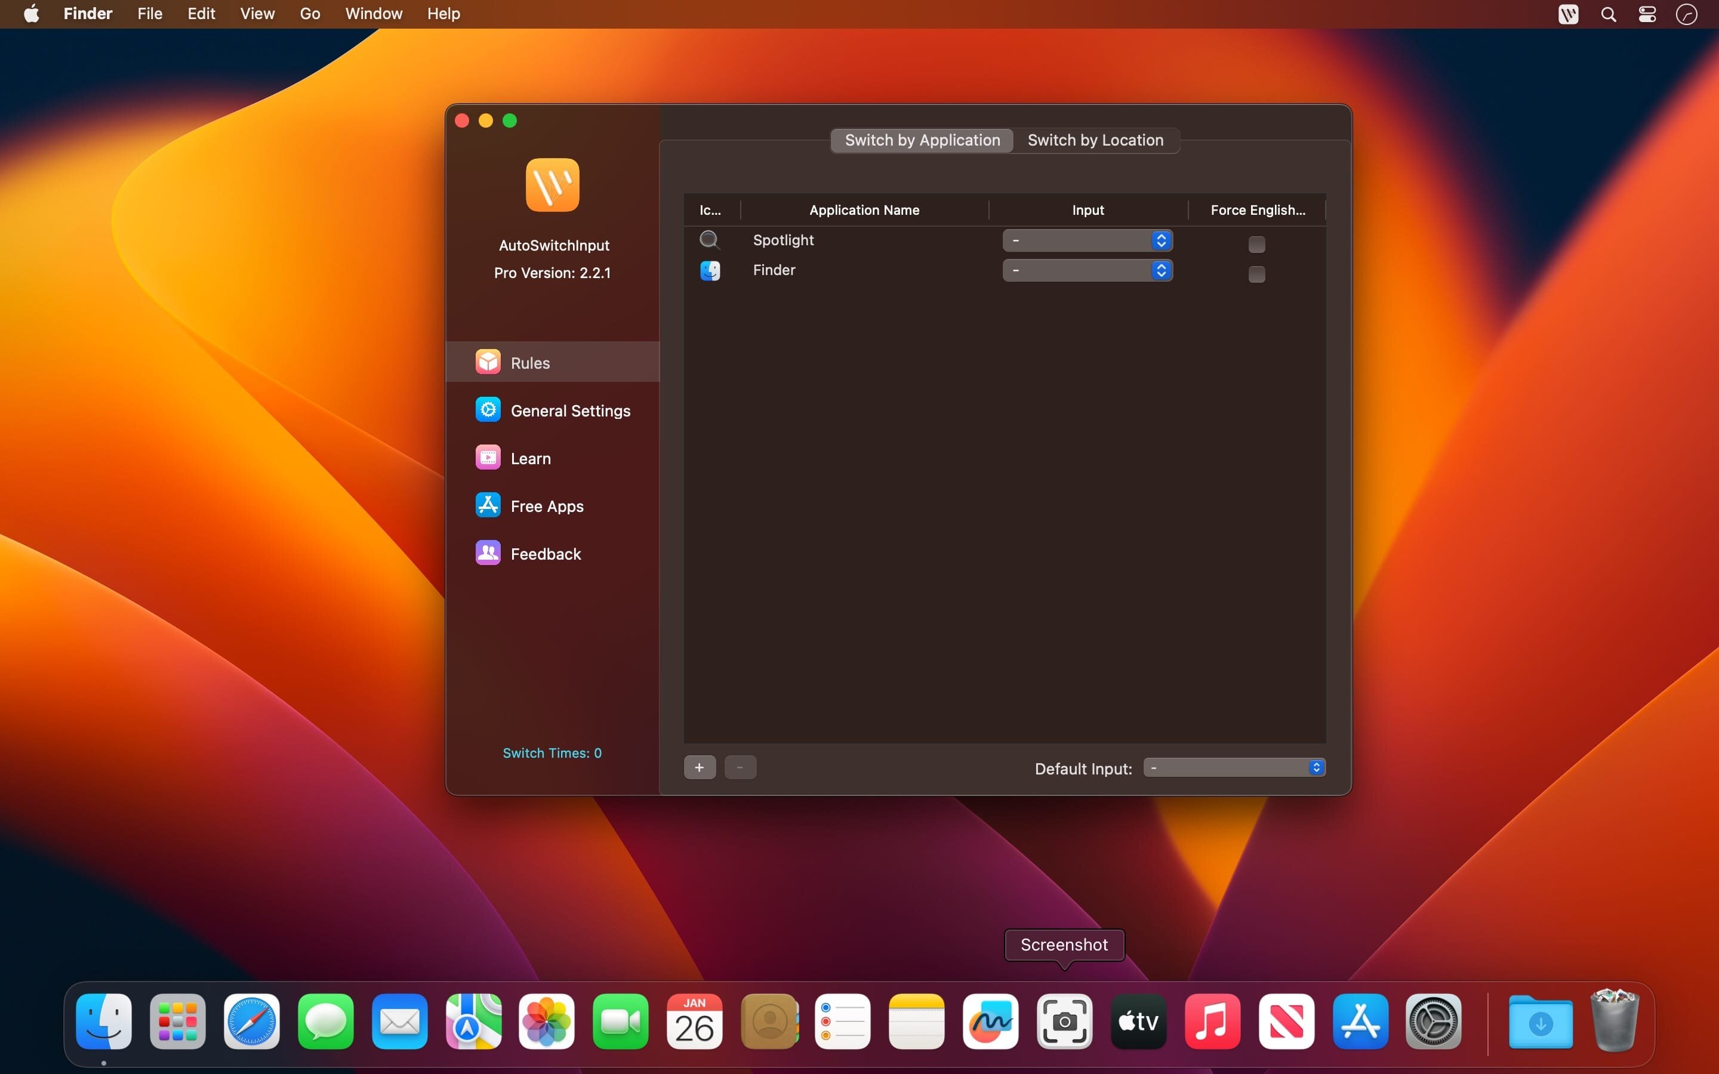Go to the Learn section
Image resolution: width=1719 pixels, height=1074 pixels.
click(x=530, y=458)
